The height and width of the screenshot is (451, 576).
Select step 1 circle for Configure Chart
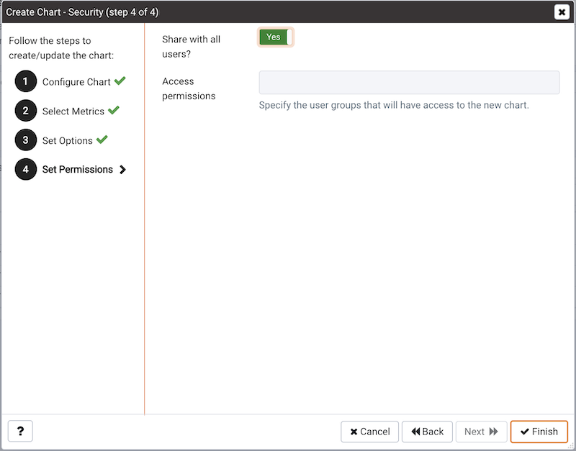coord(26,81)
